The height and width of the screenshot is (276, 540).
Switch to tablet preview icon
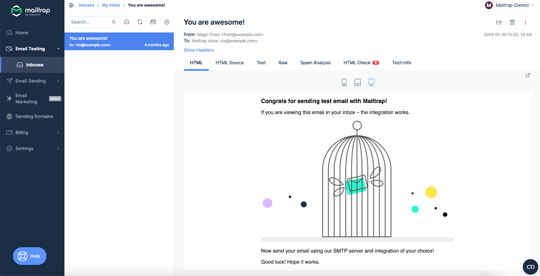[x=358, y=82]
